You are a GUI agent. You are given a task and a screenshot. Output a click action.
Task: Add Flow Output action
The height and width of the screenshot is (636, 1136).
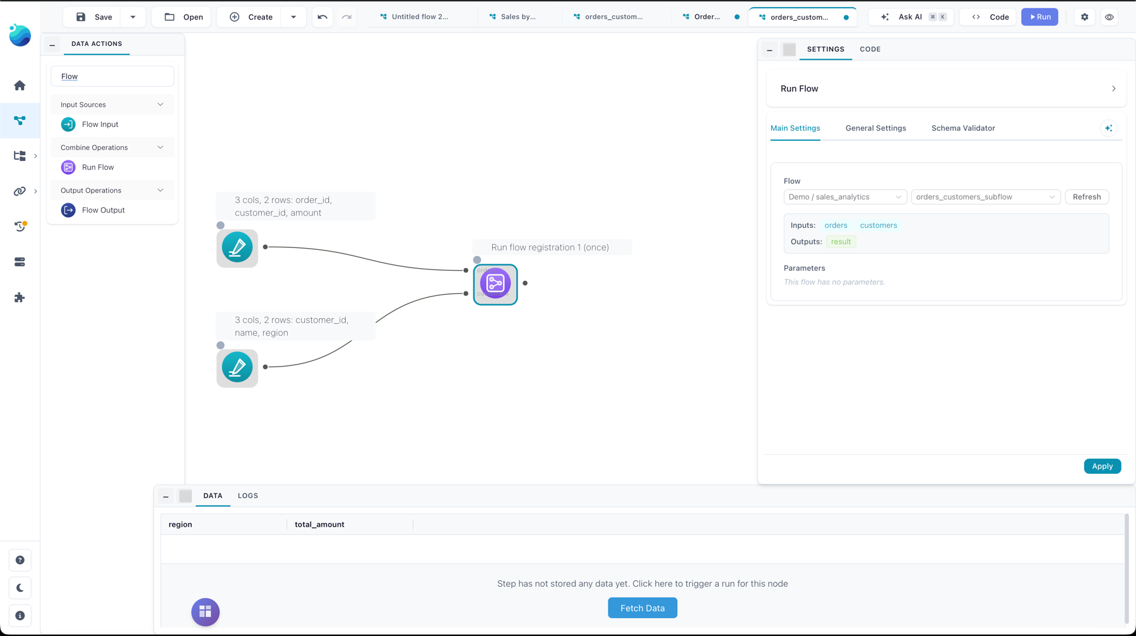(112, 210)
